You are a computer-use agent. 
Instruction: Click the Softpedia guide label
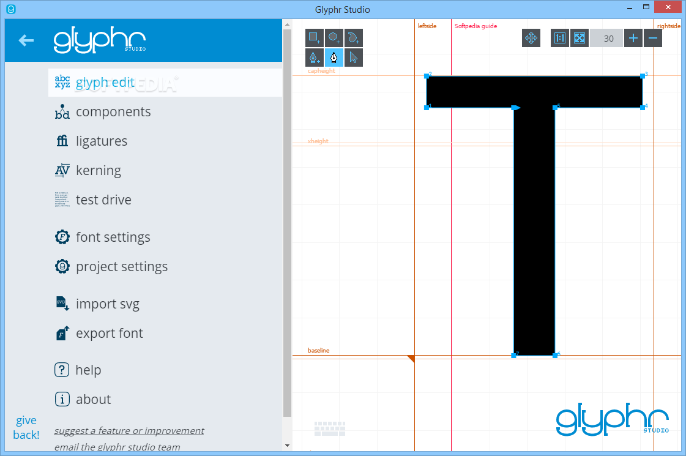click(x=475, y=26)
